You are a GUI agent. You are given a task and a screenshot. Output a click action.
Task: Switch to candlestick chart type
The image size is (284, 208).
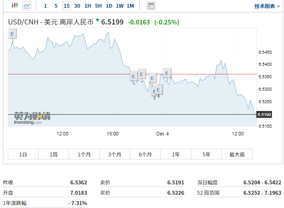(15, 6)
